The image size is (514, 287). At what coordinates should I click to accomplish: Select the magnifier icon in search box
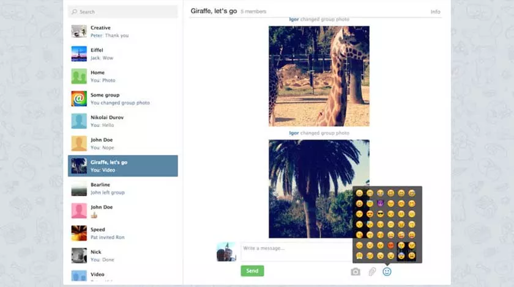75,12
